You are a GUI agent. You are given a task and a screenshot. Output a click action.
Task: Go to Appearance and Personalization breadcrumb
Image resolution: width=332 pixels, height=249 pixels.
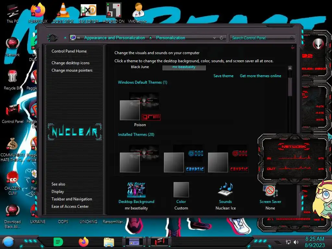pyautogui.click(x=114, y=38)
